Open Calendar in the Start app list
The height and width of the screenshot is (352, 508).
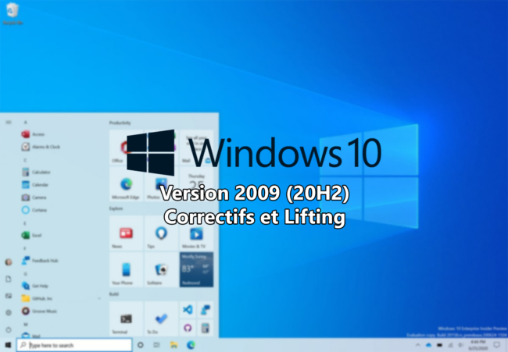[x=34, y=185]
